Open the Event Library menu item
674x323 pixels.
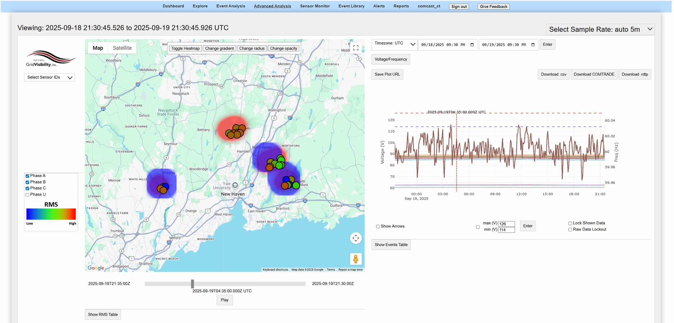click(x=351, y=6)
